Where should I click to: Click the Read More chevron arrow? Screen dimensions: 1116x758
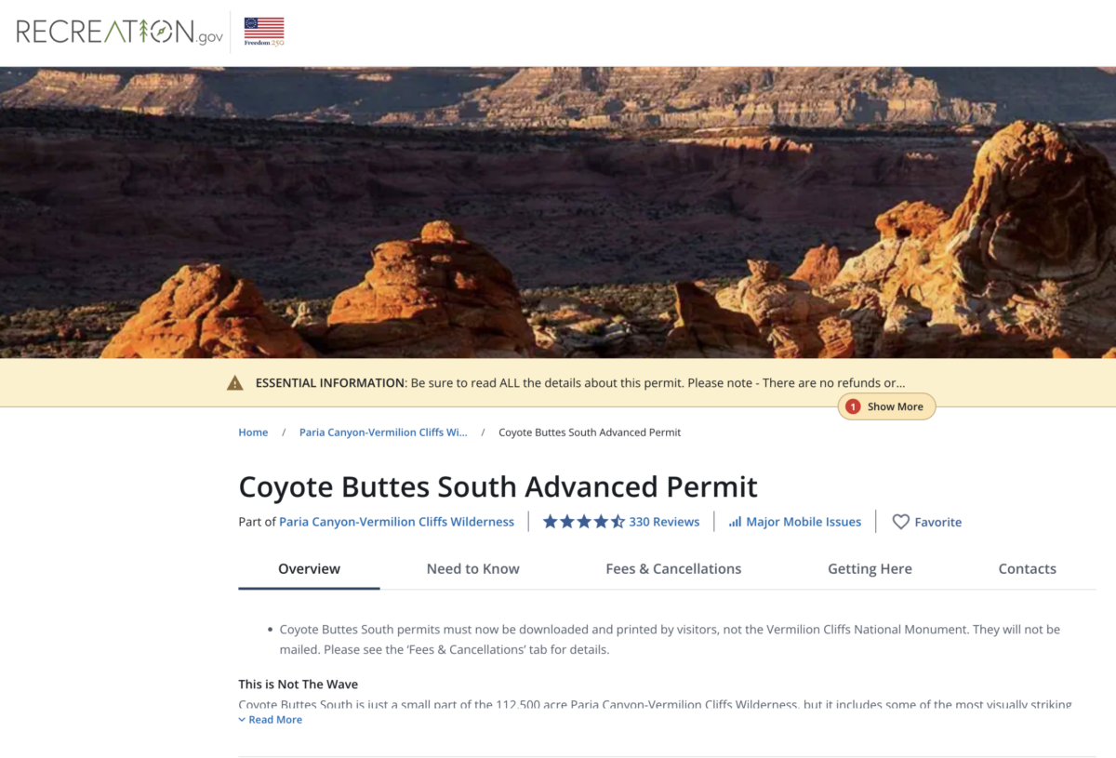242,720
